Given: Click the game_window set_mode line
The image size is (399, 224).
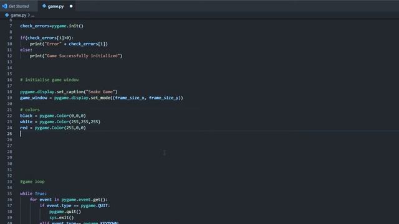Looking at the screenshot, I should (x=102, y=98).
